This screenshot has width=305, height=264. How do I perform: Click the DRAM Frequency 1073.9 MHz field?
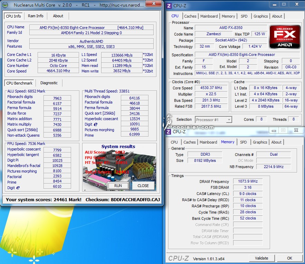(248, 182)
